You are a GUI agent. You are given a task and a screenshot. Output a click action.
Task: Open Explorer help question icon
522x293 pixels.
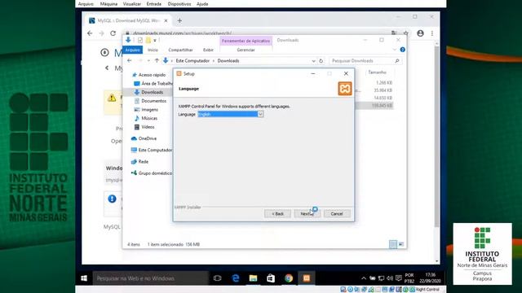(402, 50)
